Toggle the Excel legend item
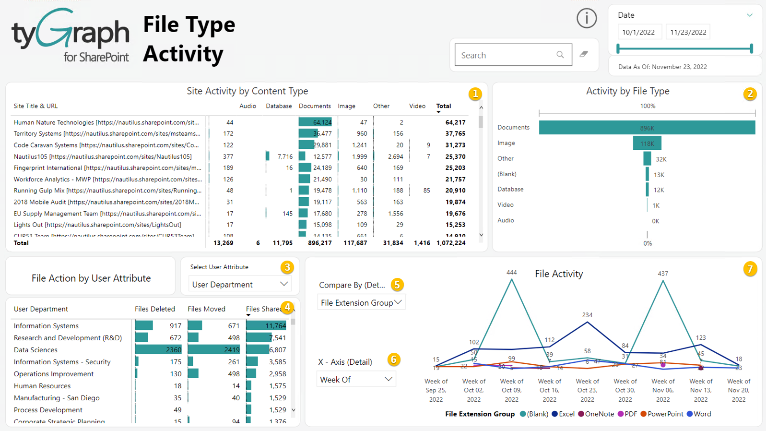Image resolution: width=766 pixels, height=431 pixels. 563,414
